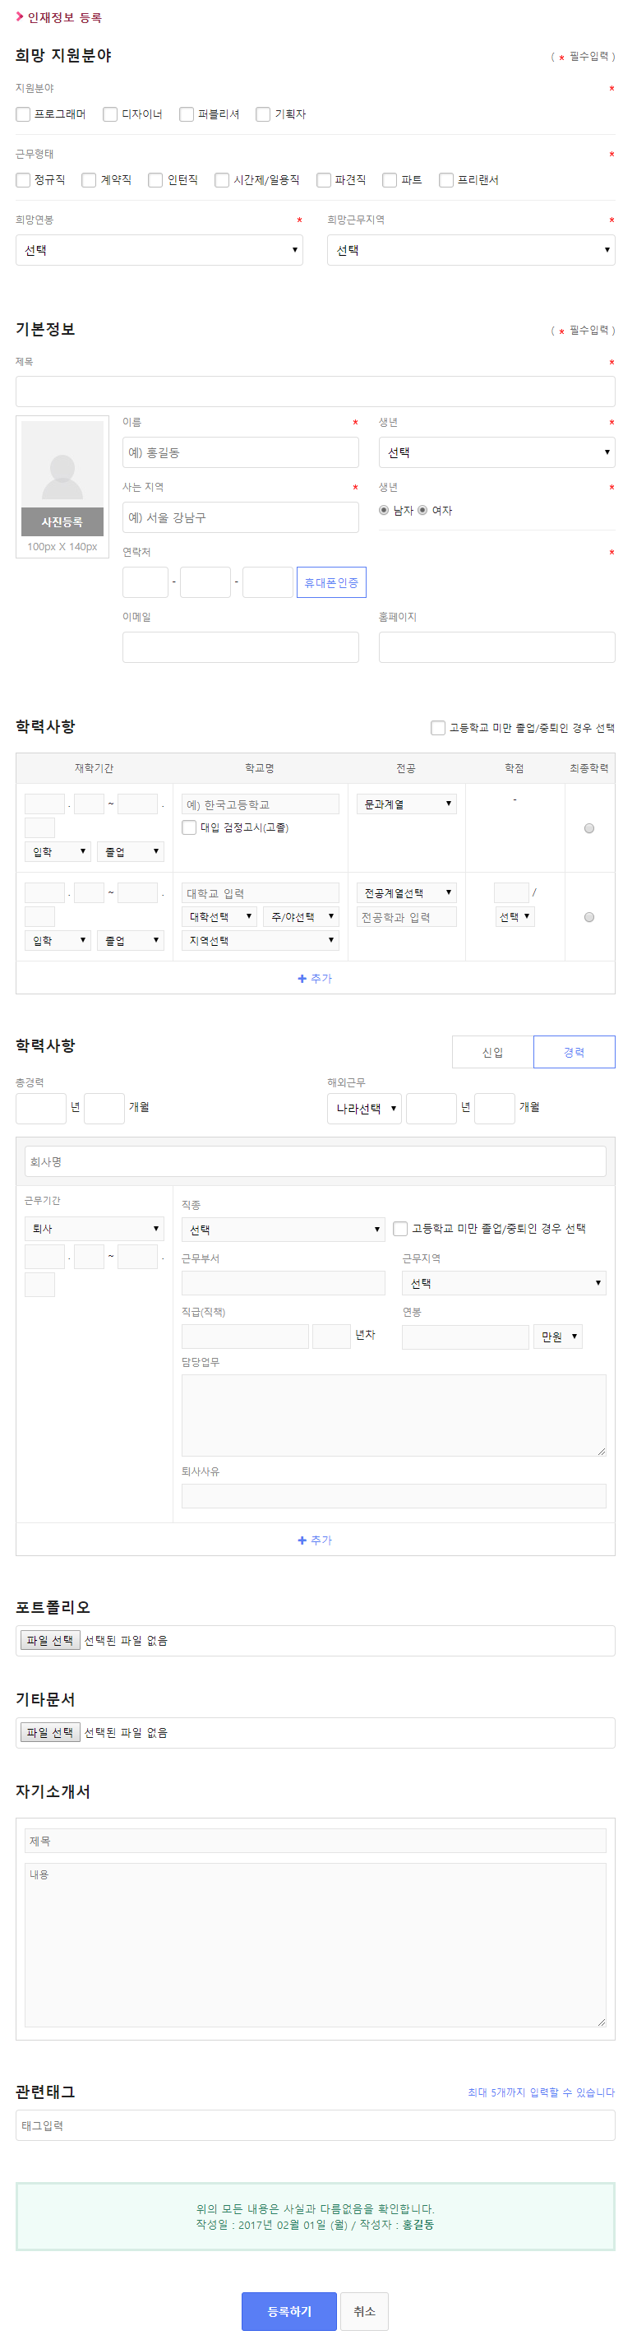This screenshot has height=2349, width=623.
Task: Click the 휴대폰인증 button
Action: coord(331,582)
